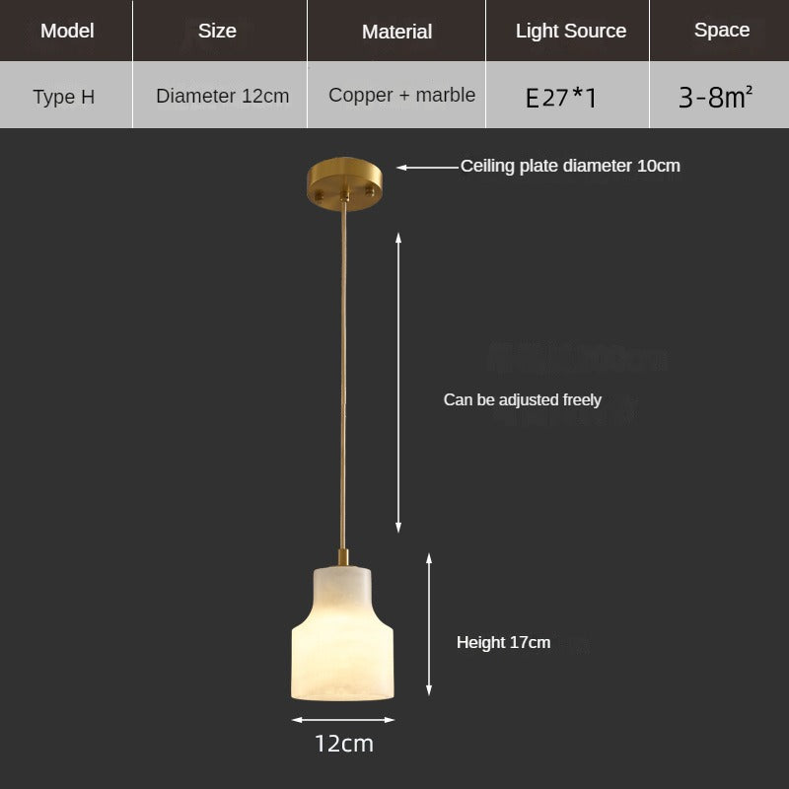The width and height of the screenshot is (789, 789).
Task: Click the arrow pointing to the ceiling plate
Action: [424, 167]
